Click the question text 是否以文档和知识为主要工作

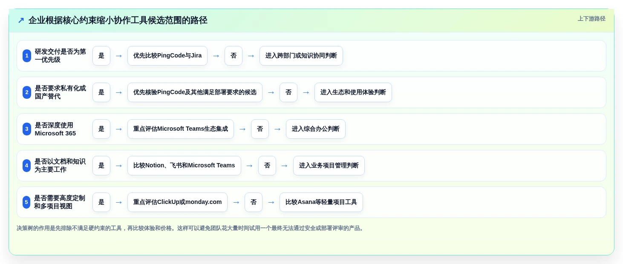point(60,166)
